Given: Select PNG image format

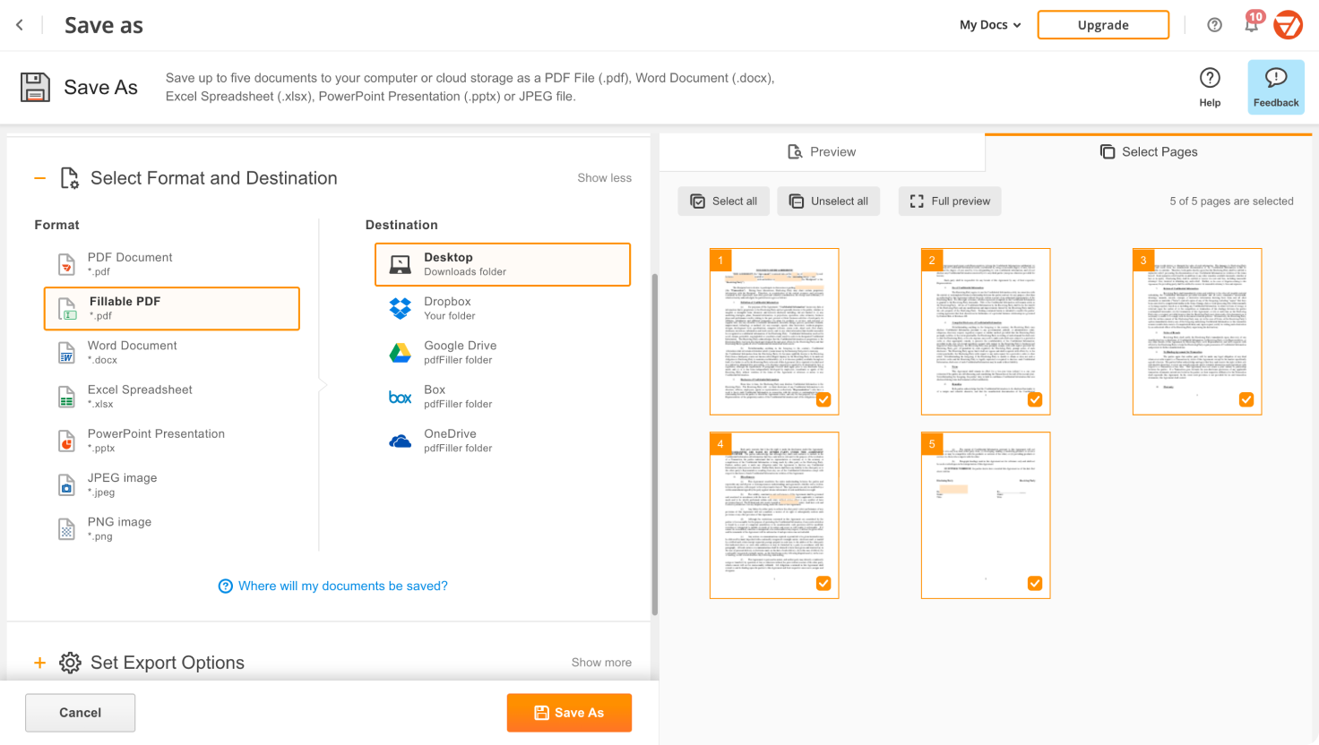Looking at the screenshot, I should point(117,527).
